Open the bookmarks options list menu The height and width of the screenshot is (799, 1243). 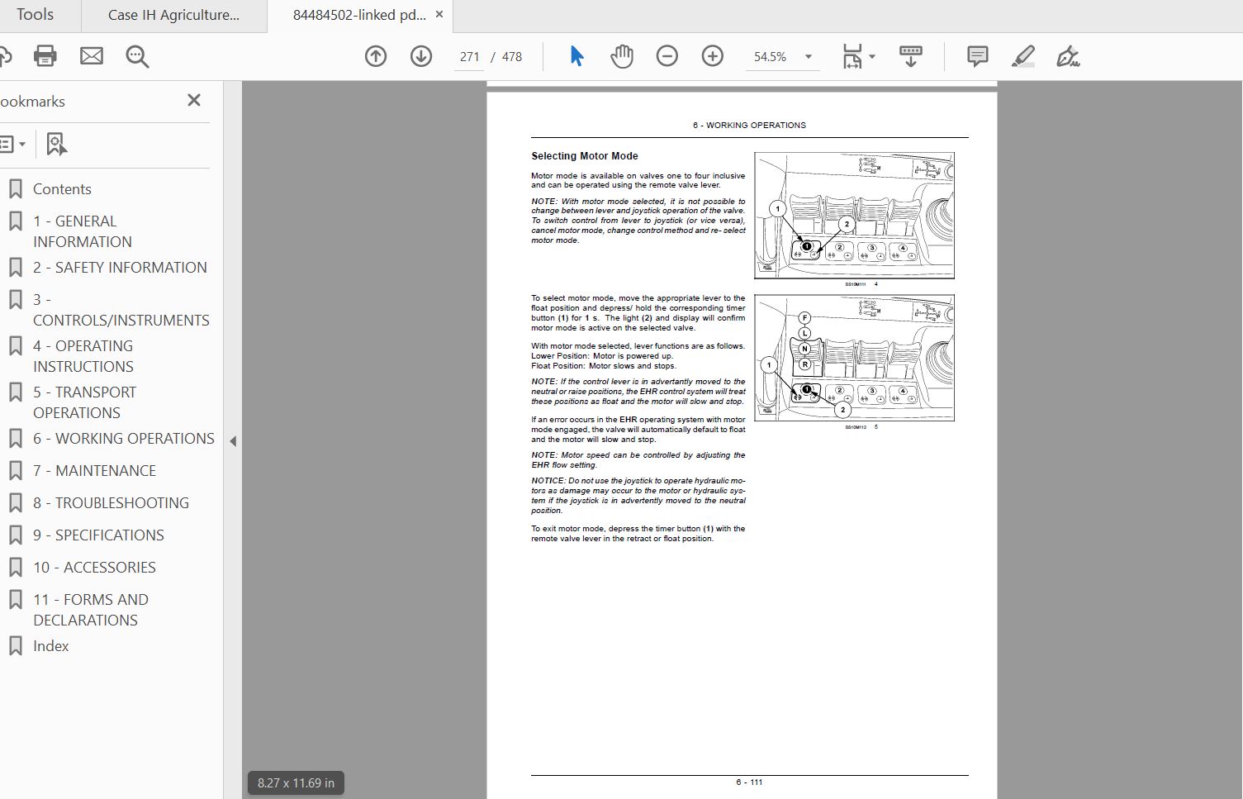point(12,145)
